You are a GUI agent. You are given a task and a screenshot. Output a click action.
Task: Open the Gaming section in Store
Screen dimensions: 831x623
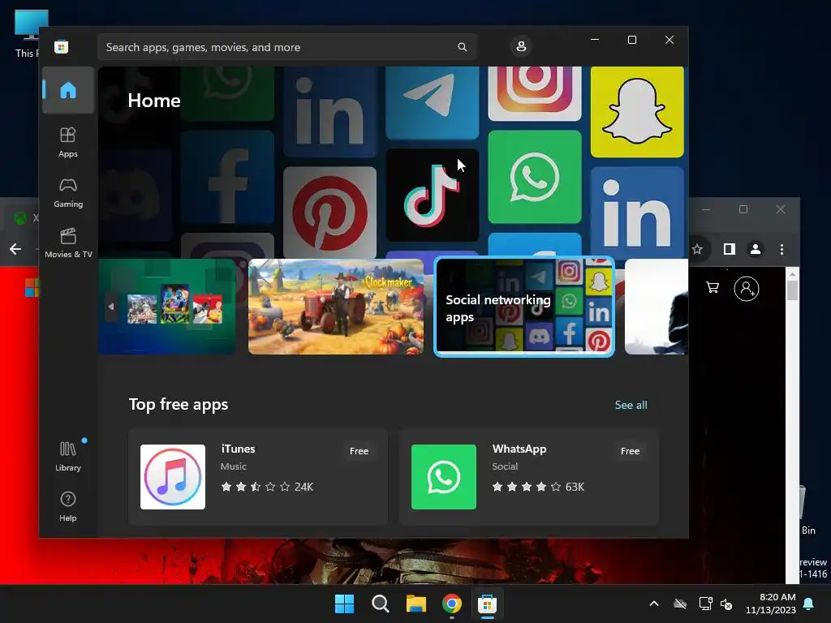tap(68, 193)
